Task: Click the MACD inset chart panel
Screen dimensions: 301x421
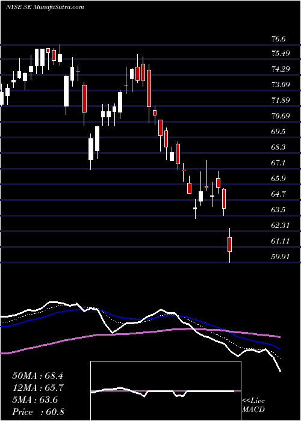Action: click(166, 391)
